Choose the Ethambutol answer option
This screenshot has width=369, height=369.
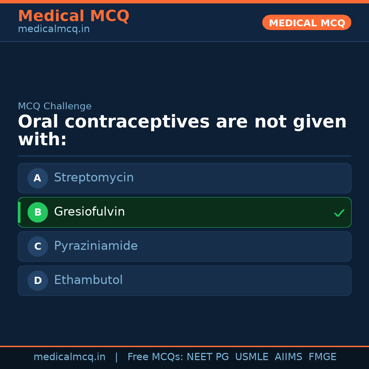(x=184, y=281)
